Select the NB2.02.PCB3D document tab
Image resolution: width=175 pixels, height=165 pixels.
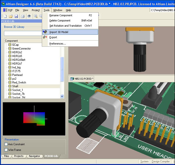[82, 79]
